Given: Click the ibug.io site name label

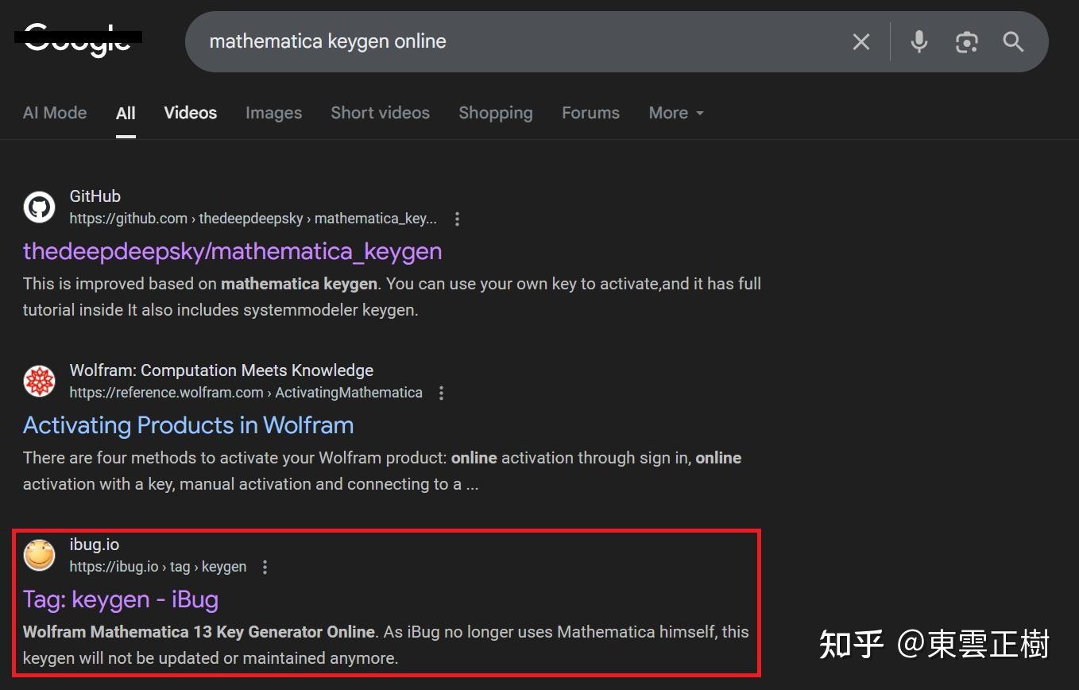Looking at the screenshot, I should click(95, 545).
